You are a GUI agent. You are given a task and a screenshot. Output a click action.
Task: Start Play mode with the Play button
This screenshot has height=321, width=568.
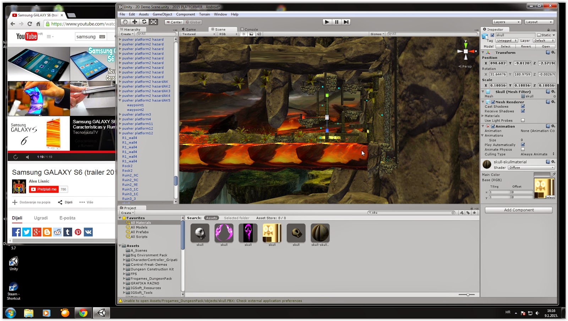[x=327, y=22]
